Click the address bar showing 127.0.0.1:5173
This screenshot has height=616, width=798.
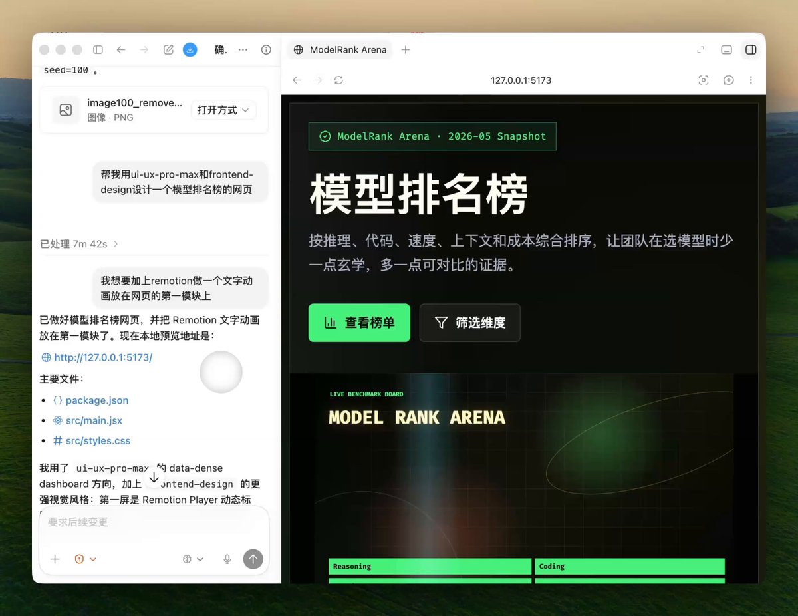521,80
